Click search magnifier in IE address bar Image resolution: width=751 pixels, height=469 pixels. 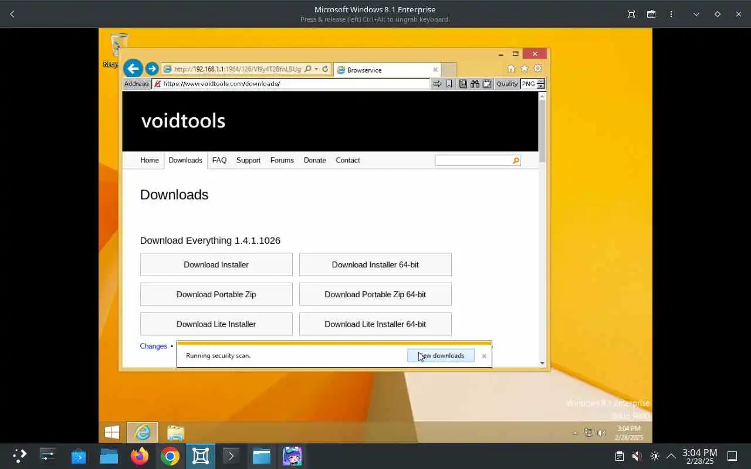(308, 69)
